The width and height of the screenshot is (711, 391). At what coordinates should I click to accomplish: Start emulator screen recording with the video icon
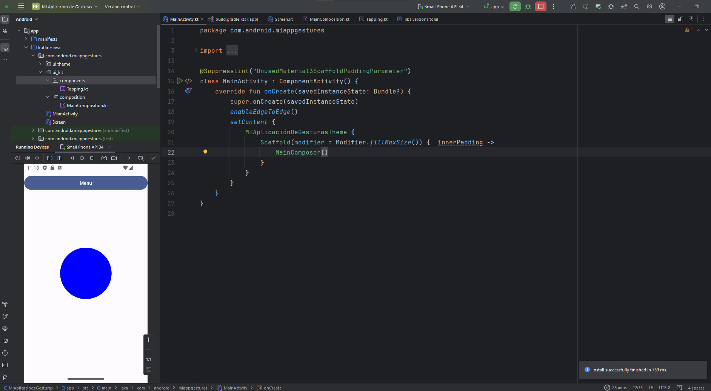coord(114,158)
